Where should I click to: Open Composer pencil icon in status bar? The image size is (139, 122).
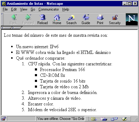pos(124,119)
